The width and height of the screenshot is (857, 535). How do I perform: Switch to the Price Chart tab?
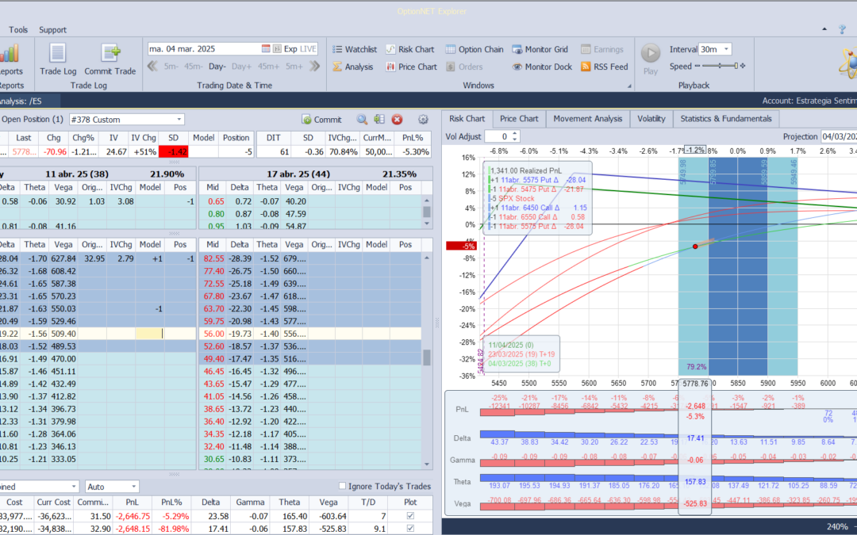point(519,118)
